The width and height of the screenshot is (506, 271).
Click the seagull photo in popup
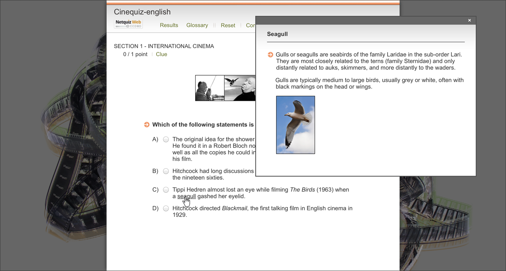point(295,125)
